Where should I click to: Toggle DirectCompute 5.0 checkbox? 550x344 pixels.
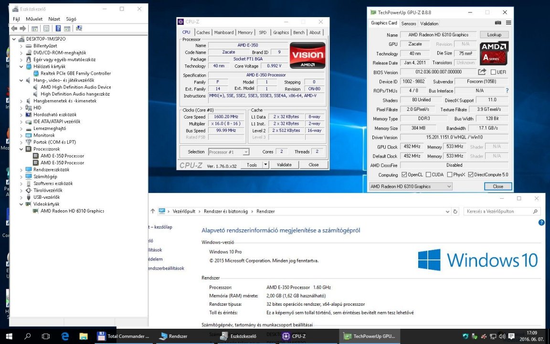pos(471,174)
